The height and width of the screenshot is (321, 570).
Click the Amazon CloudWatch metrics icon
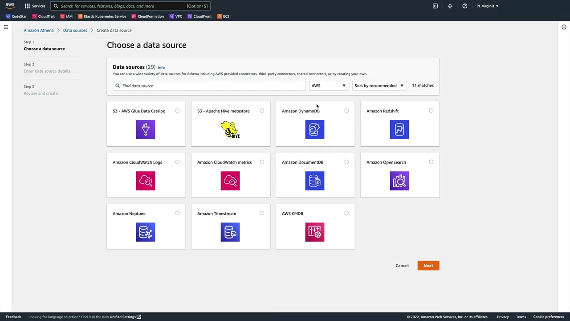click(230, 181)
